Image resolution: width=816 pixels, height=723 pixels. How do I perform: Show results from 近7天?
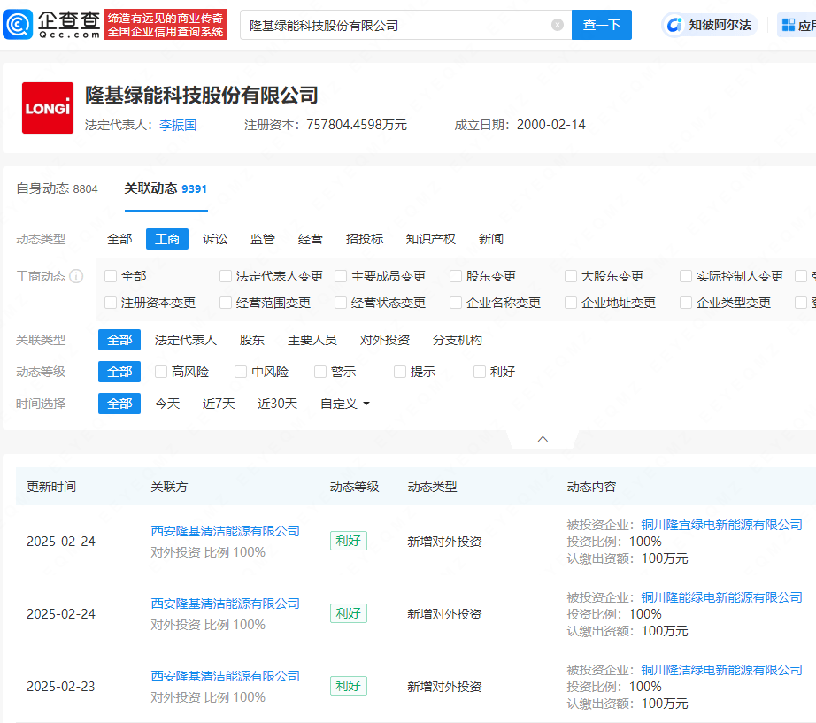[x=219, y=404]
